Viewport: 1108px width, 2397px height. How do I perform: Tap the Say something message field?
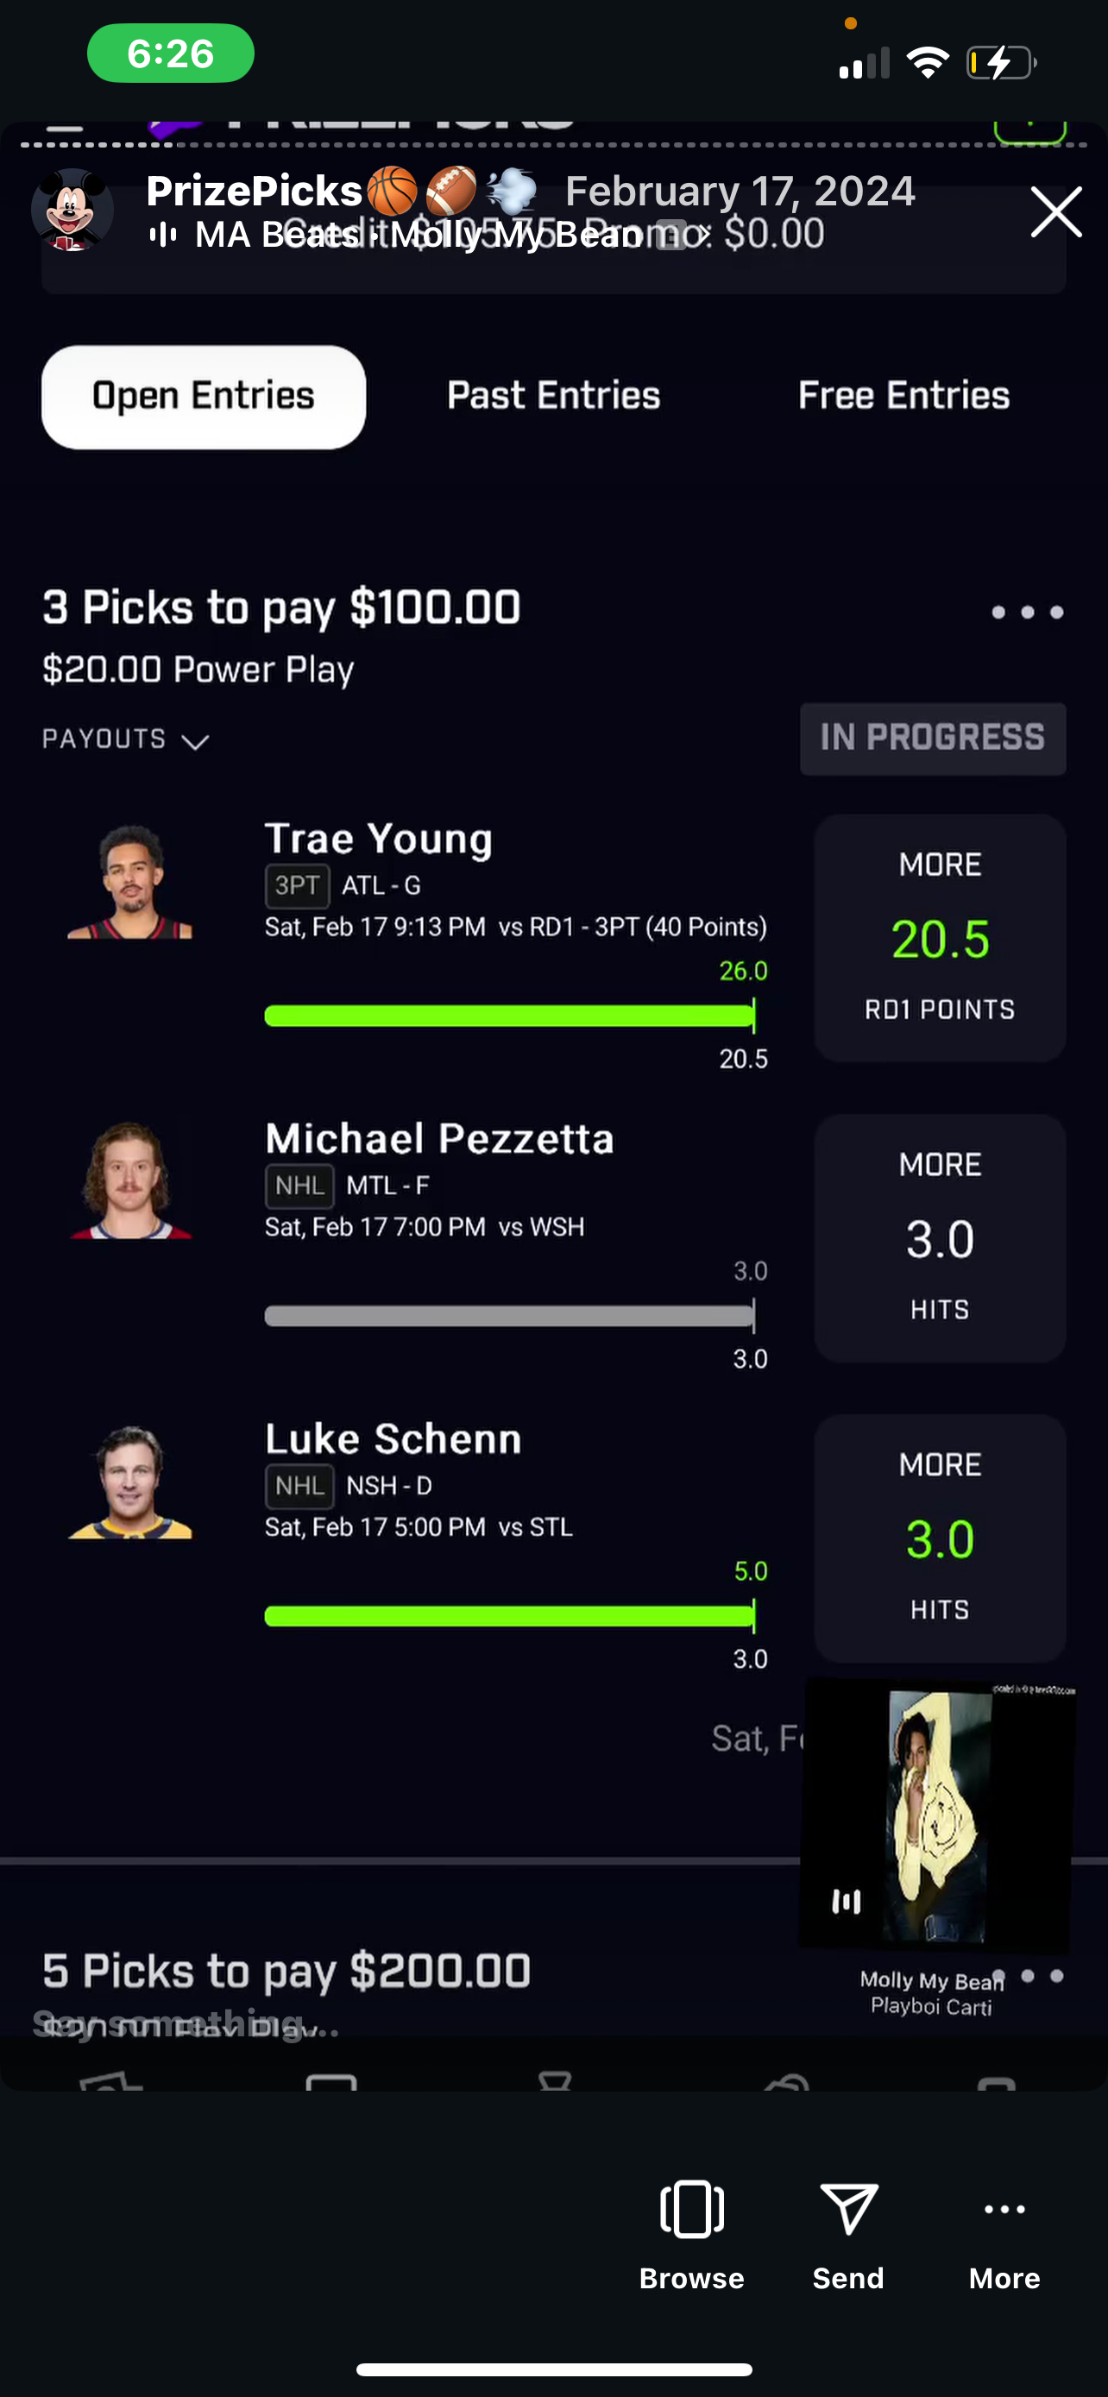click(x=186, y=2023)
